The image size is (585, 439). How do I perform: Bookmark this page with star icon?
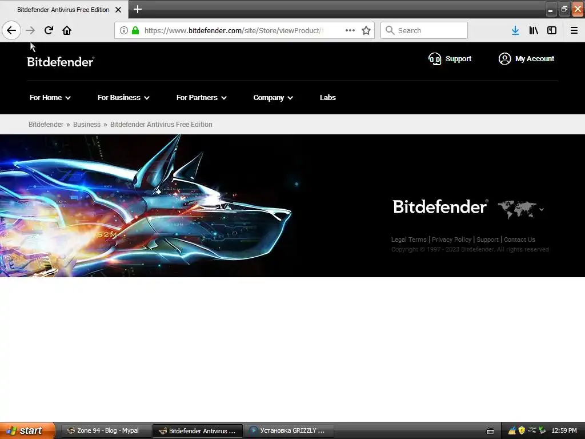[x=366, y=30]
